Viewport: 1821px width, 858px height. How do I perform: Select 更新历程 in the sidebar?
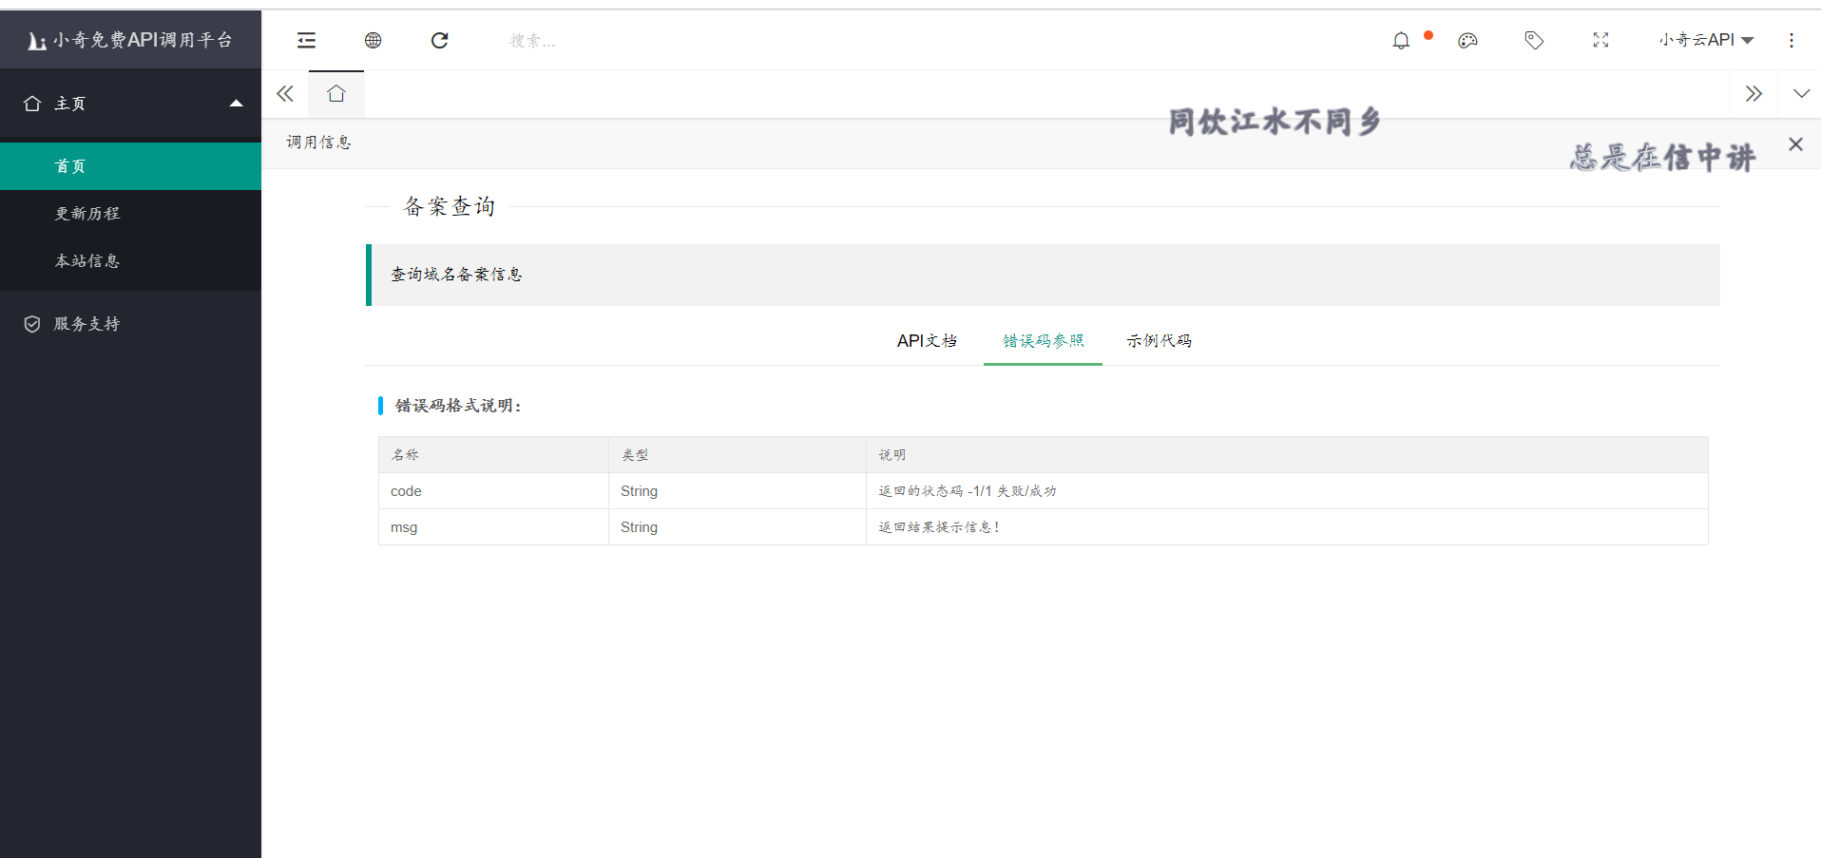pos(87,213)
